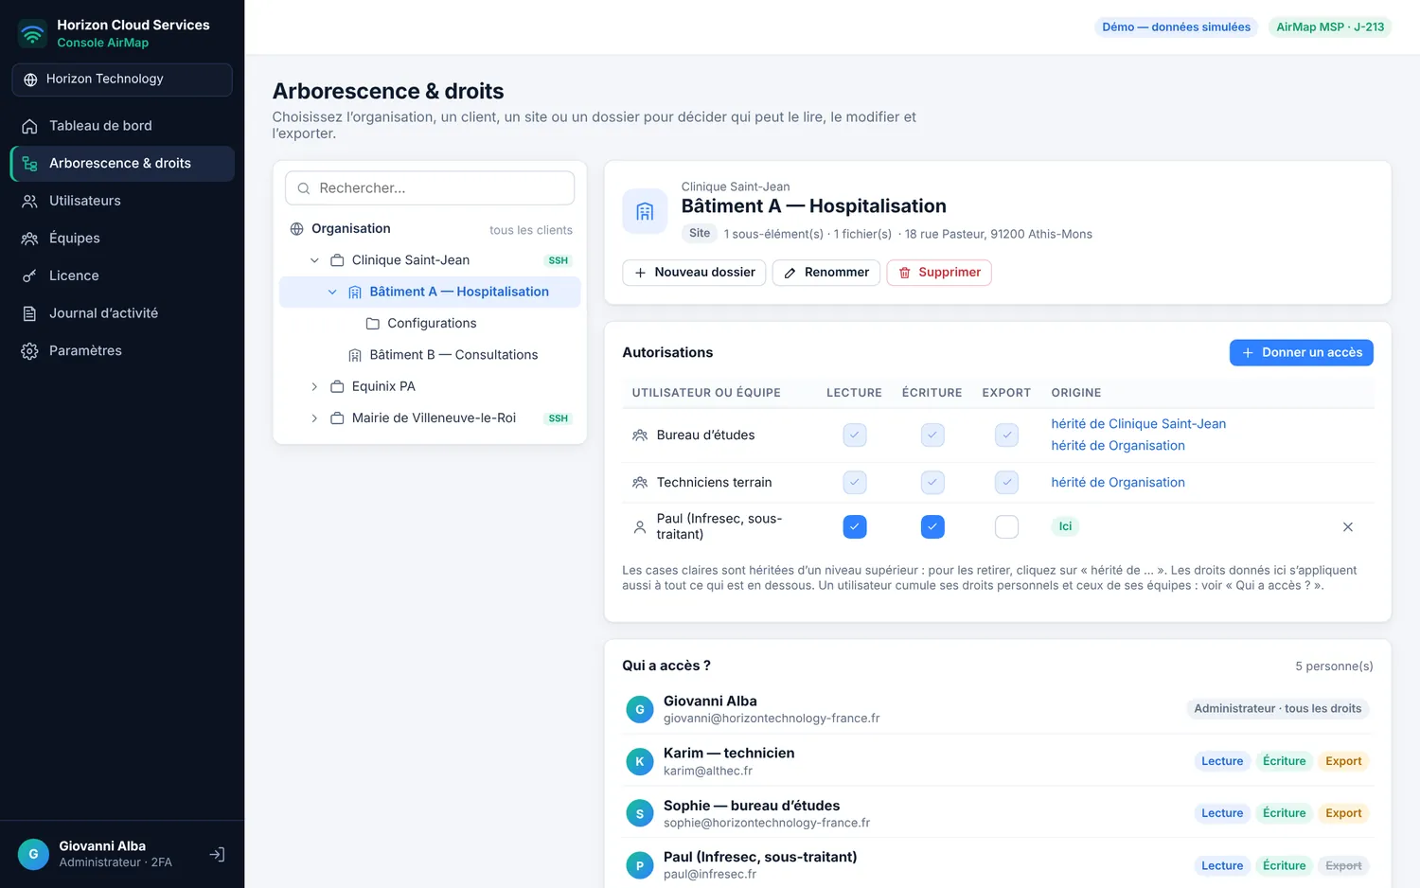
Task: Click the AirMap MSP · J-213 badge
Action: point(1330,27)
